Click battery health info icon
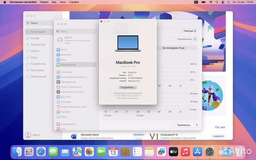 coord(195,39)
